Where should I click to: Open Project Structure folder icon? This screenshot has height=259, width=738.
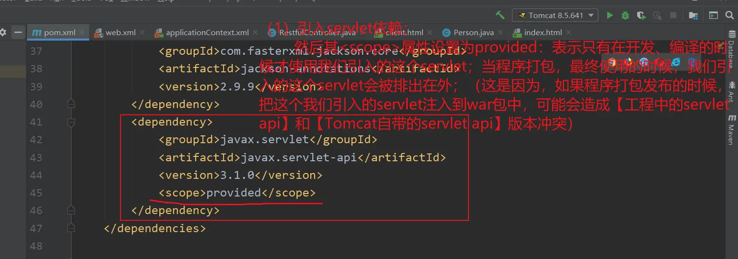tap(693, 15)
